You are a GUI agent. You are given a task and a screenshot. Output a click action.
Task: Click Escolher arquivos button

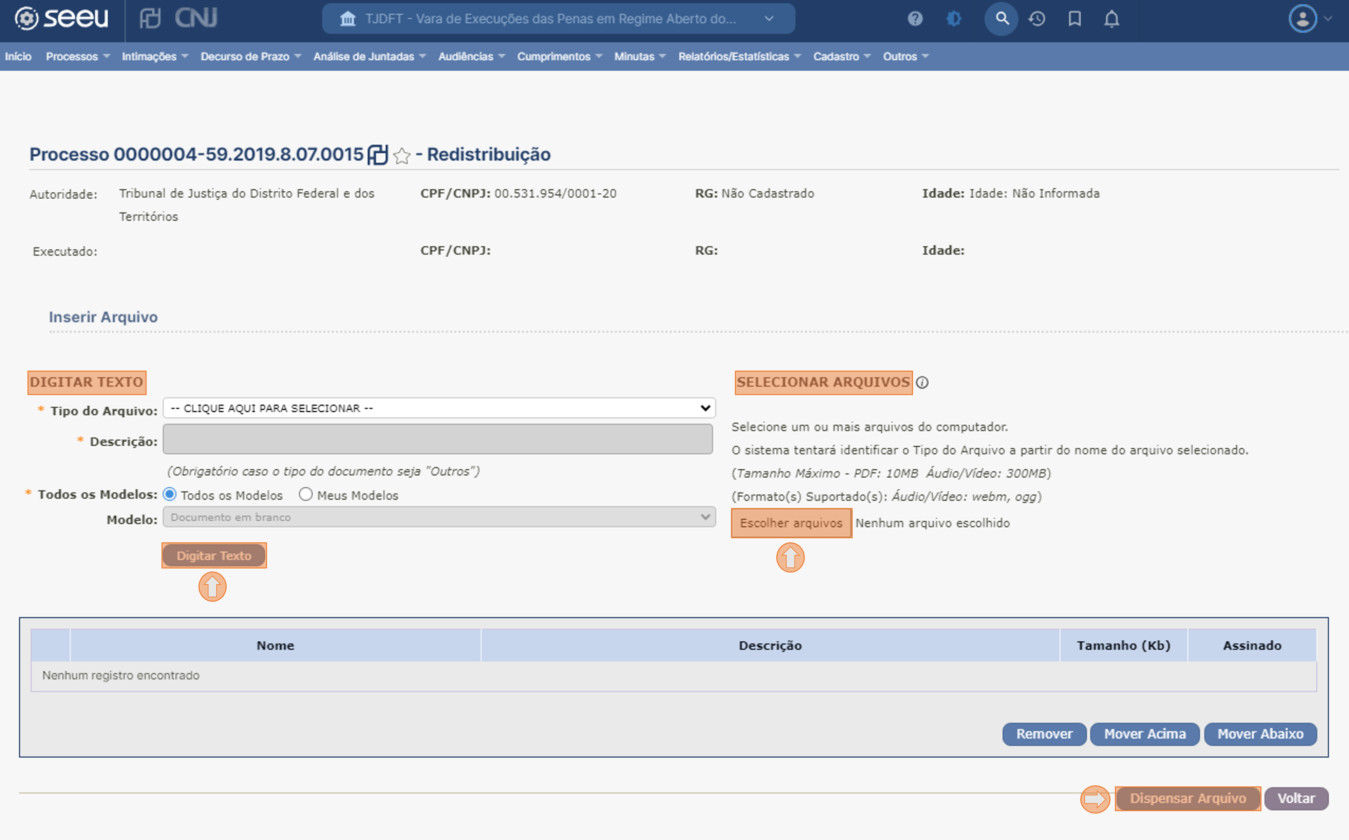791,523
